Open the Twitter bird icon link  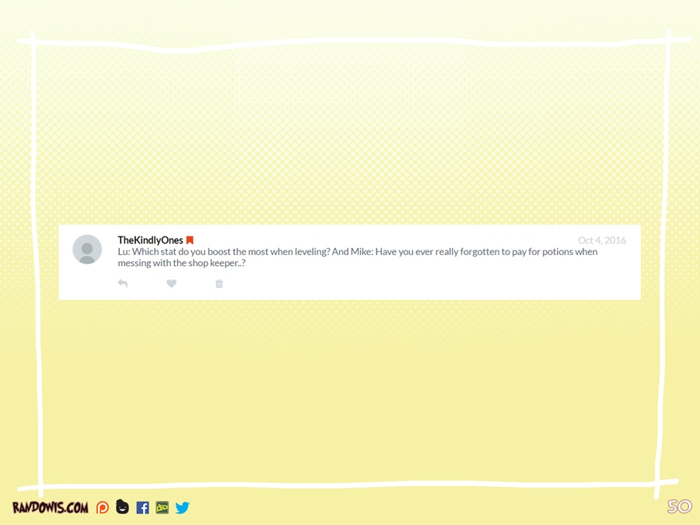tap(182, 508)
